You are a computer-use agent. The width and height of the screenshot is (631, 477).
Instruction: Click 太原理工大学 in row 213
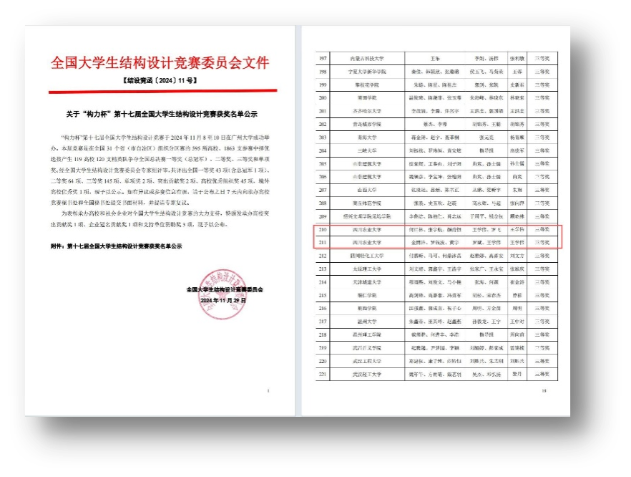coord(366,269)
